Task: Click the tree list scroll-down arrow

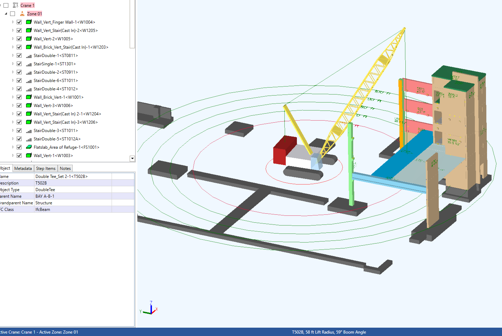Action: tap(132, 158)
